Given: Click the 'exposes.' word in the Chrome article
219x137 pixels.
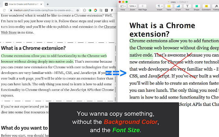Looking at the screenshot, I should point(8,96).
